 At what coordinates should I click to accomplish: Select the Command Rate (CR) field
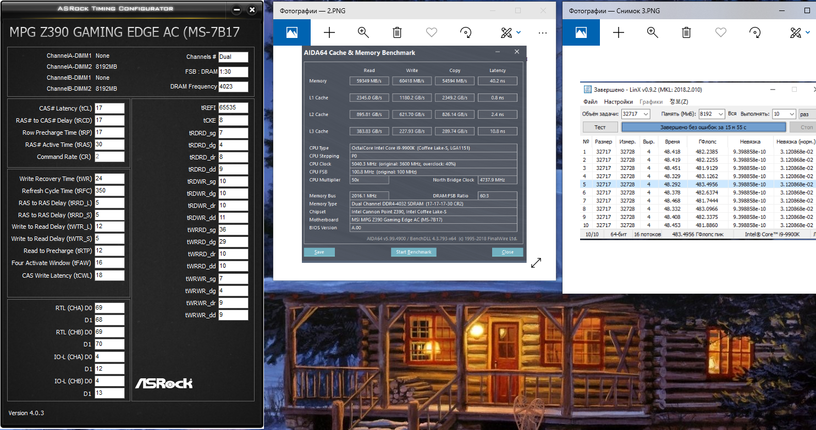(x=109, y=157)
